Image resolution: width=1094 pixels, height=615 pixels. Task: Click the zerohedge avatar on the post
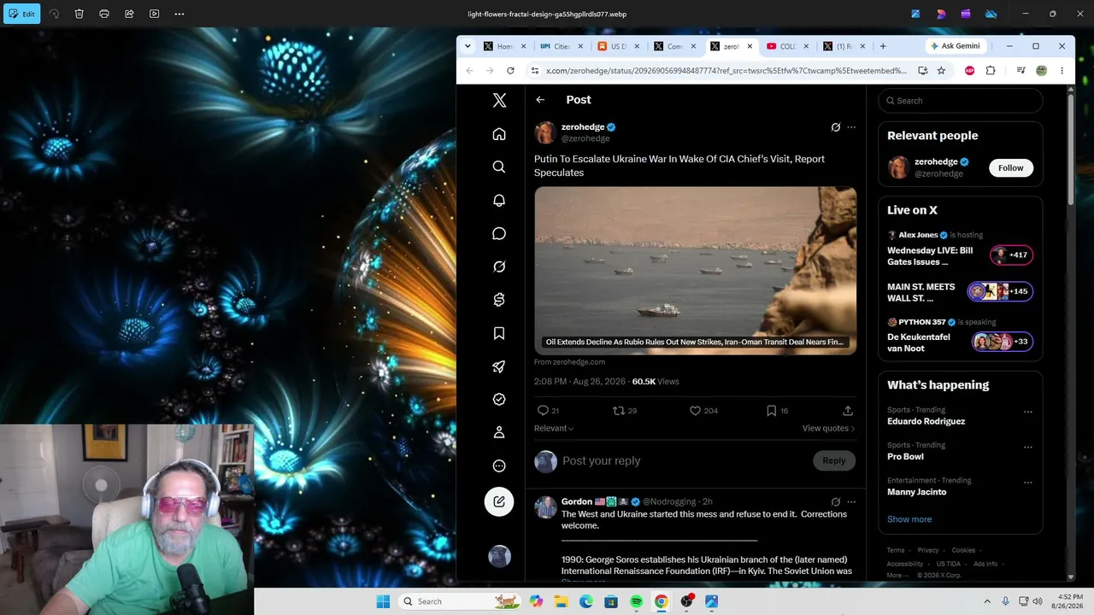545,132
